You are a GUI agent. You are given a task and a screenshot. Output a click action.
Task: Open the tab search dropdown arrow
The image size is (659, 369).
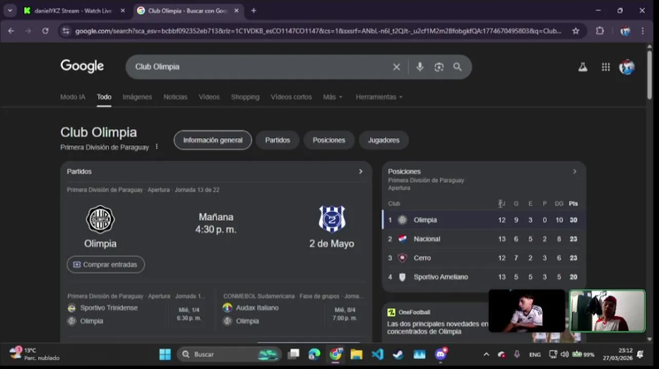10,10
